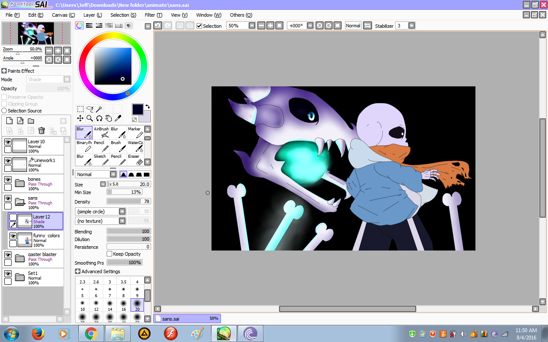Hide the sans folder

[x=8, y=198]
